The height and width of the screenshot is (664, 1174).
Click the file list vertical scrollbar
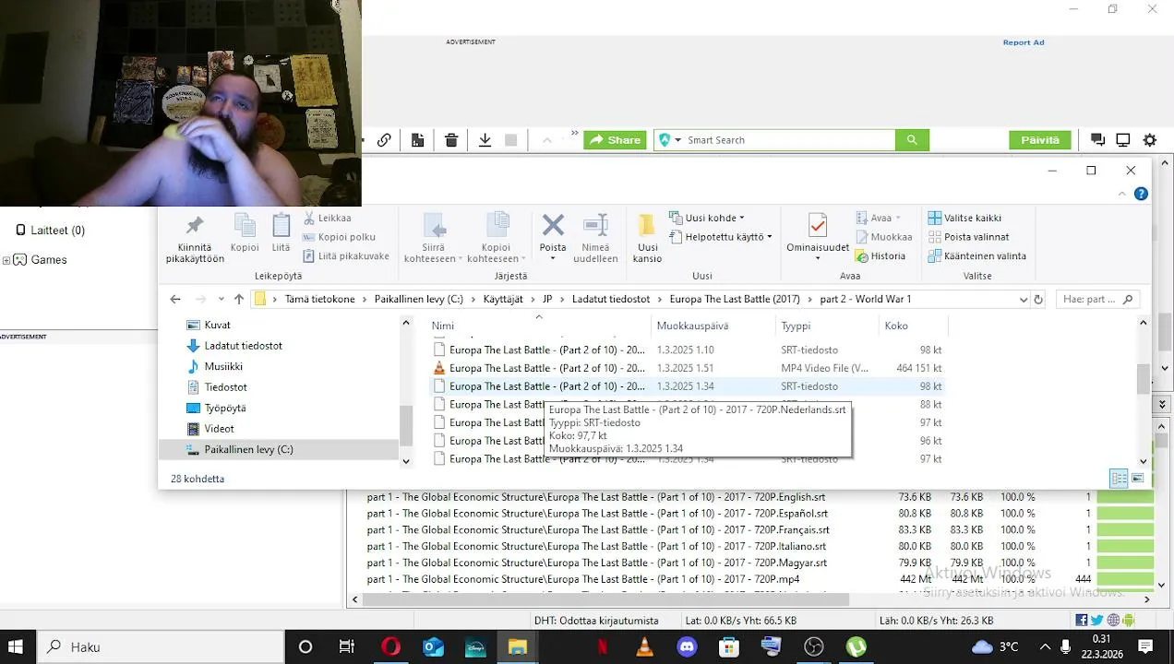(1144, 378)
